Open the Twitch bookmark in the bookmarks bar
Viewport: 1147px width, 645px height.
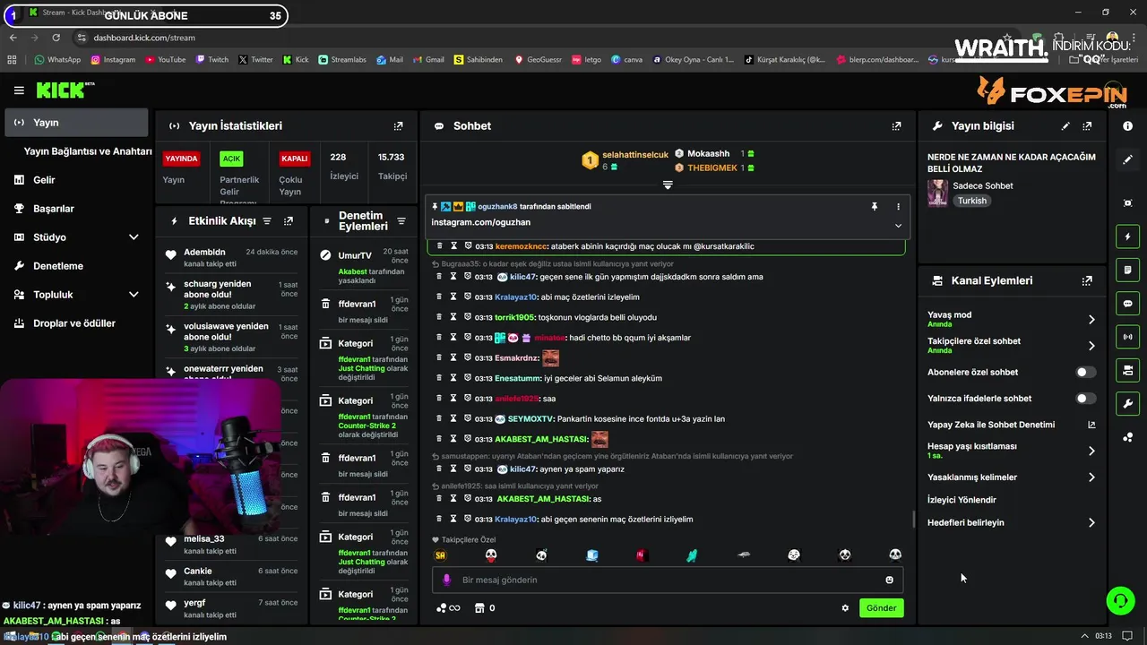(211, 60)
